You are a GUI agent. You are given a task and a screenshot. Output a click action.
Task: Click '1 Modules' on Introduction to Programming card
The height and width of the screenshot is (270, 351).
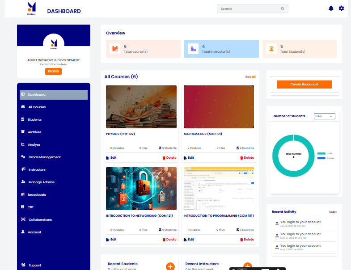point(194,230)
